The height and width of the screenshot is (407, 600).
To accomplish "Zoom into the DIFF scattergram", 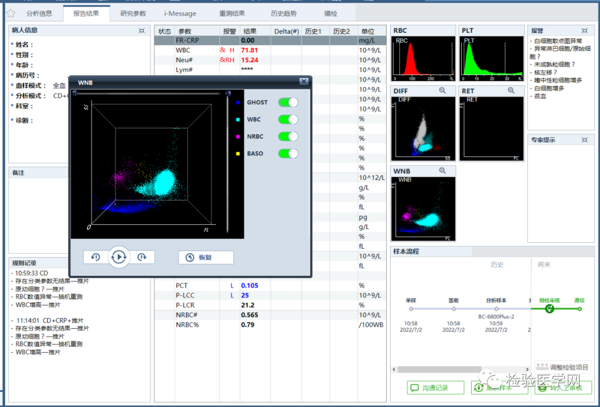I will [442, 91].
